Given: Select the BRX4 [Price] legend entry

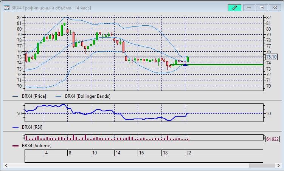Looking at the screenshot, I should pos(29,96).
